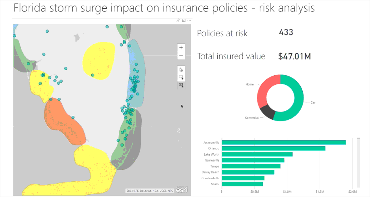Click the bar chart vertical scrollbar
370x197 pixels.
(358, 162)
